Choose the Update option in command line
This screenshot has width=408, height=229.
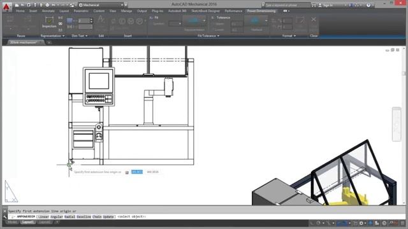coord(108,216)
